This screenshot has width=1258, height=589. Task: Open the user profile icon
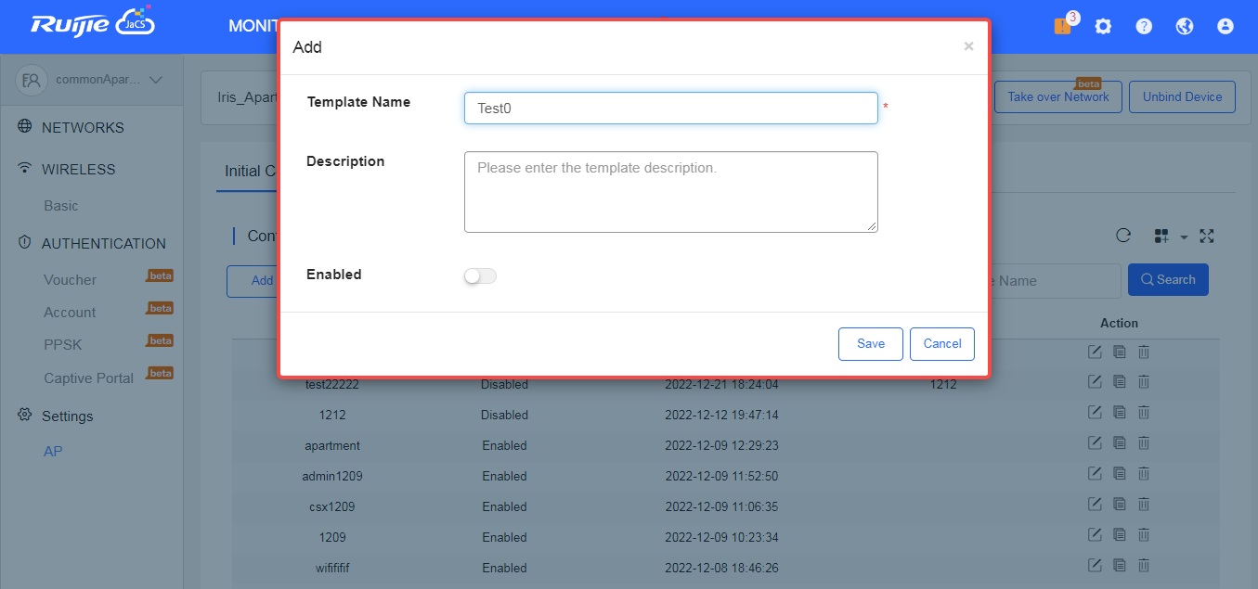tap(1226, 26)
